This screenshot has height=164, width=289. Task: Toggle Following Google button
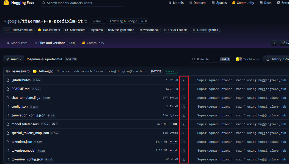point(123,21)
